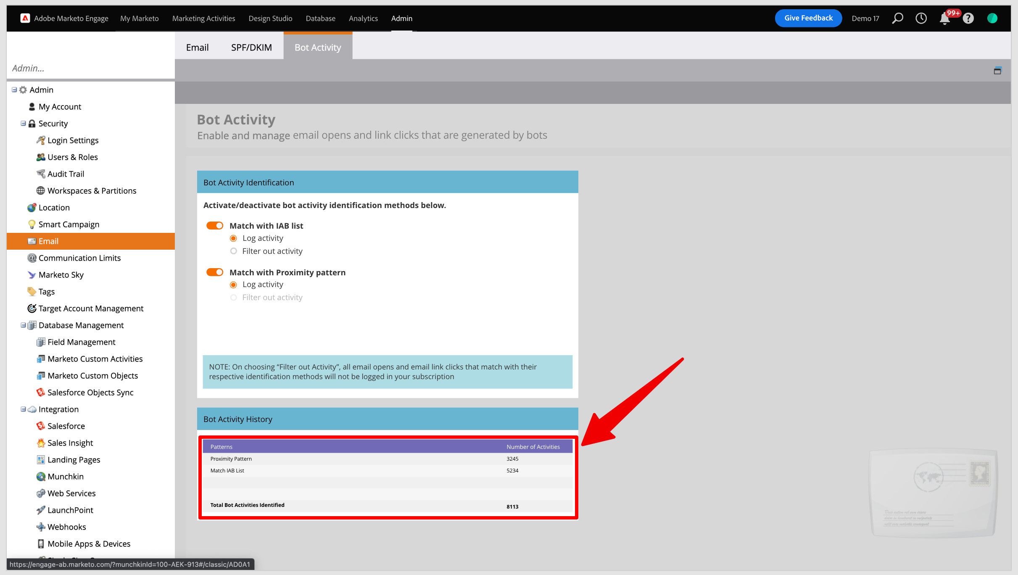Switch to the SPF/DKIM tab
The image size is (1018, 575).
[251, 47]
